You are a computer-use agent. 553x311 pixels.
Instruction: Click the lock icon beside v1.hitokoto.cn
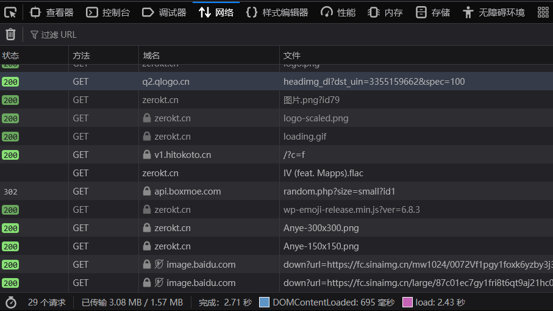tap(146, 155)
